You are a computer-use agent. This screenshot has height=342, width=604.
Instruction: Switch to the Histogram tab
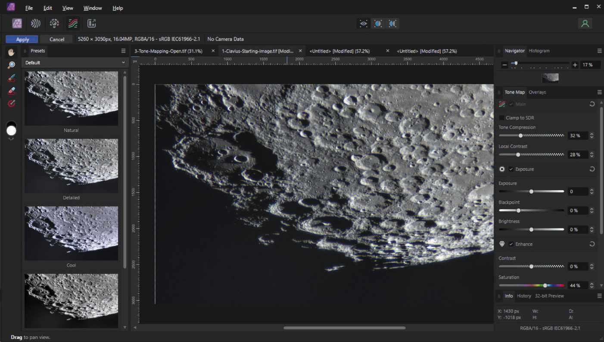[539, 51]
